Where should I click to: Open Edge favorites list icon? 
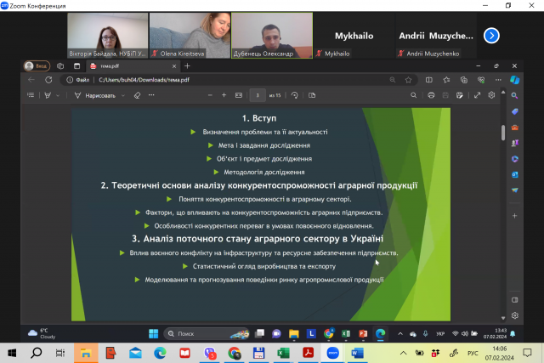[446, 80]
